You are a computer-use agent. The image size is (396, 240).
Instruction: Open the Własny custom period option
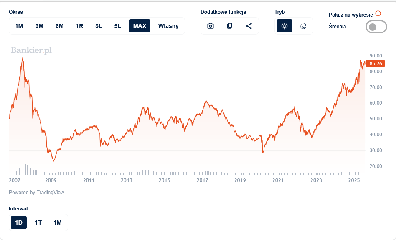point(168,26)
